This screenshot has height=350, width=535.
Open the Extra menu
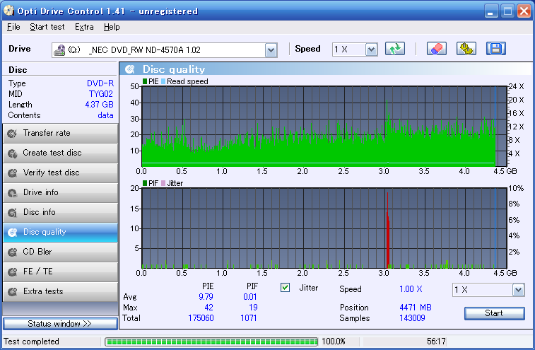tap(84, 27)
